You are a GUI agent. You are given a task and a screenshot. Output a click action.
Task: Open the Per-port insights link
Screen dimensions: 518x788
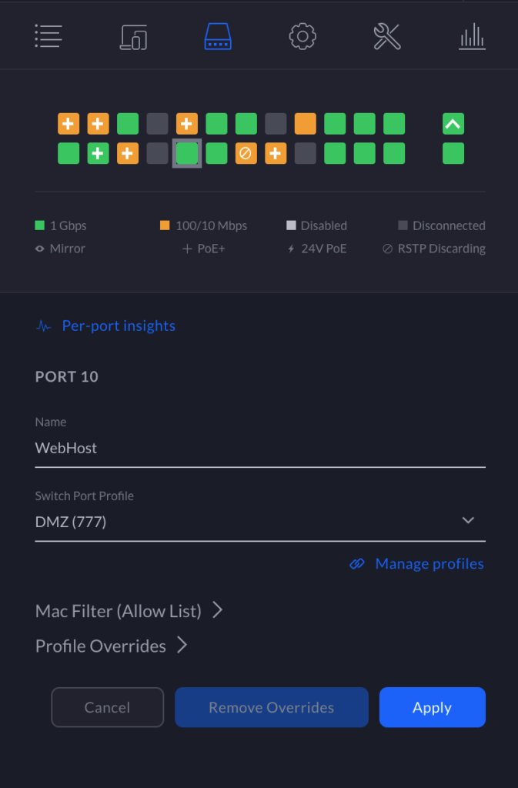point(119,326)
